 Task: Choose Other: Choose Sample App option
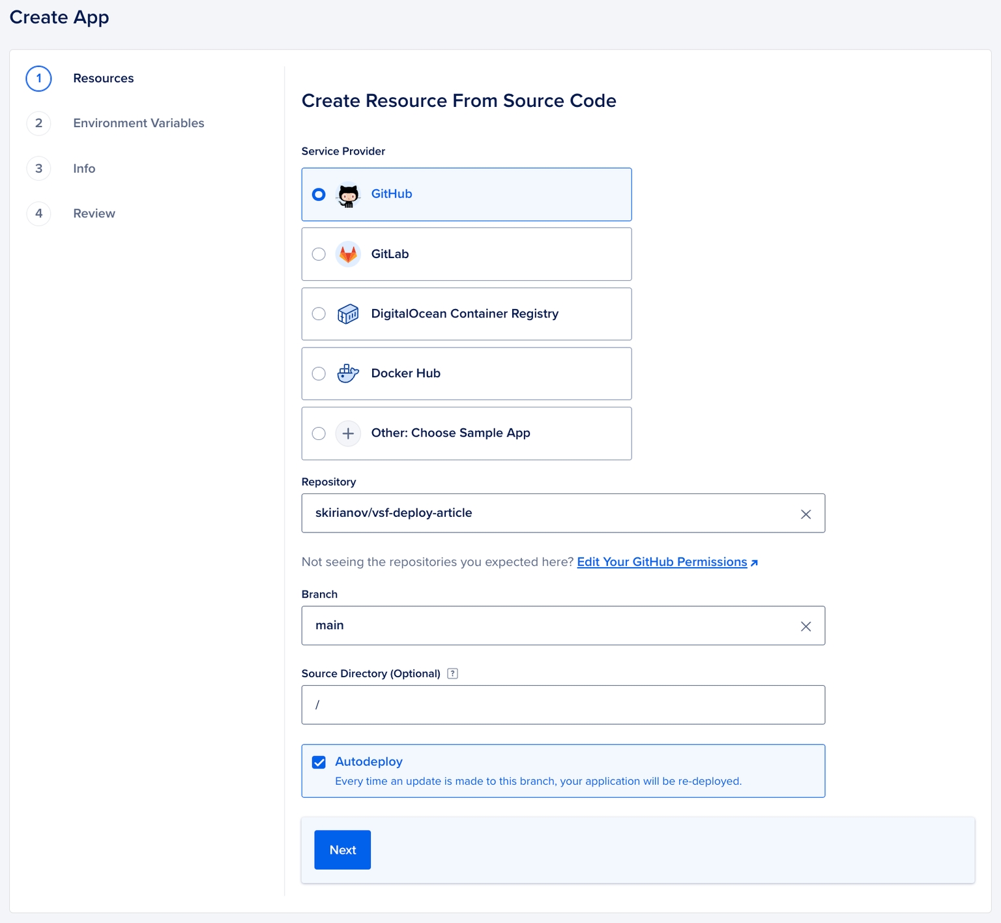[450, 433]
